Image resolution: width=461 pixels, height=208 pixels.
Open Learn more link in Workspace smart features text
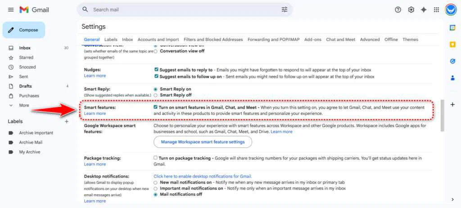tap(281, 132)
